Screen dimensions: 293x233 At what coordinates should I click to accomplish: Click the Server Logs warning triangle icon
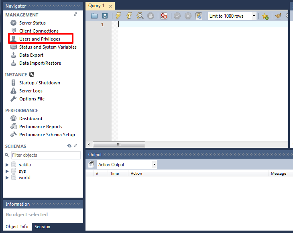(13, 90)
